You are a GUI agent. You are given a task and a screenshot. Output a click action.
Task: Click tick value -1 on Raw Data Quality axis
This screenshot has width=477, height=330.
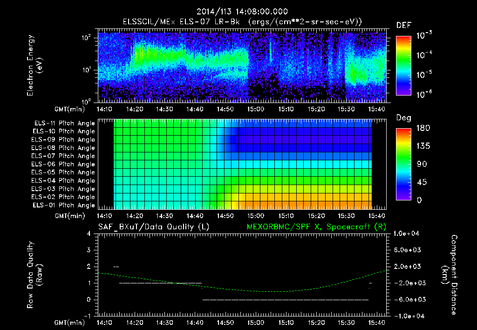[87, 316]
